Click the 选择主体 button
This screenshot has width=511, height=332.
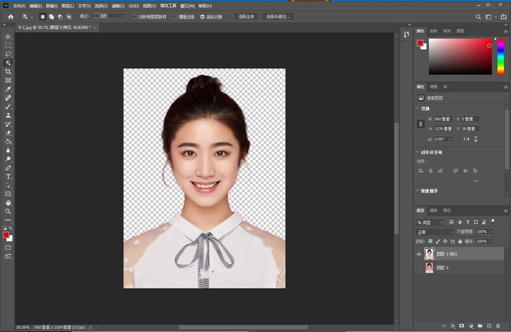(x=246, y=16)
